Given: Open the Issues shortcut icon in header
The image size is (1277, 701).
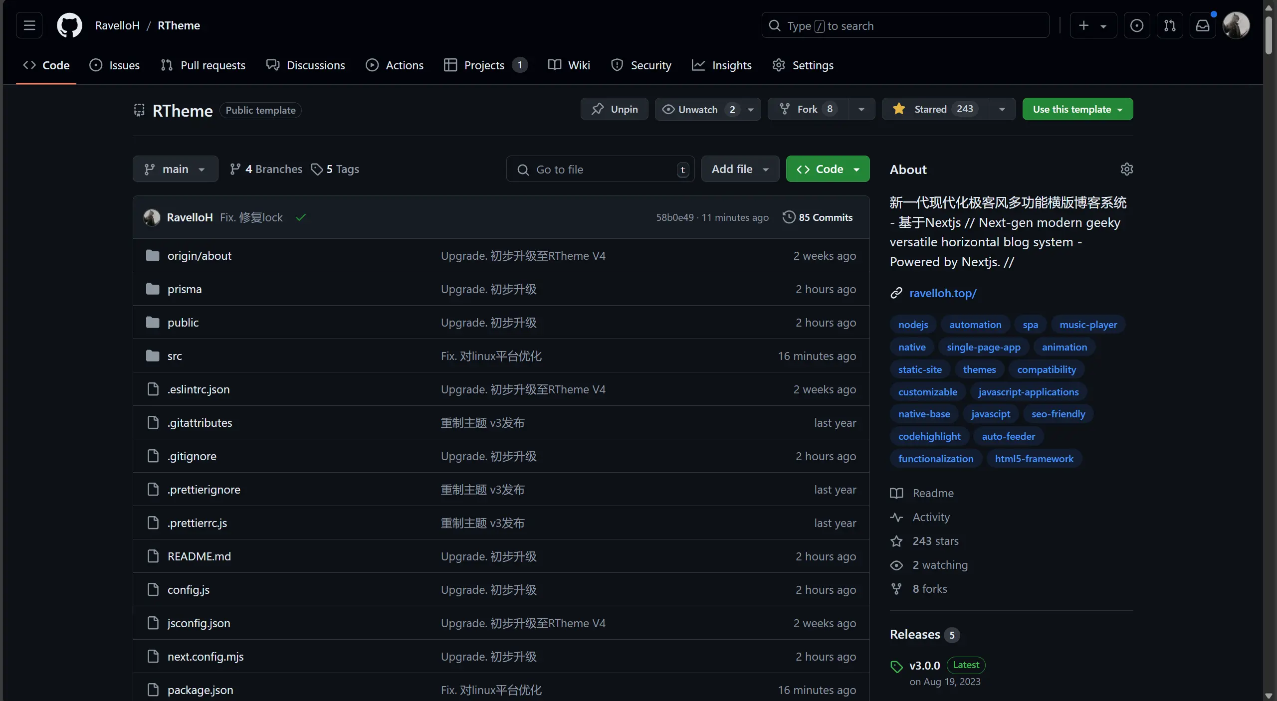Looking at the screenshot, I should coord(1136,25).
